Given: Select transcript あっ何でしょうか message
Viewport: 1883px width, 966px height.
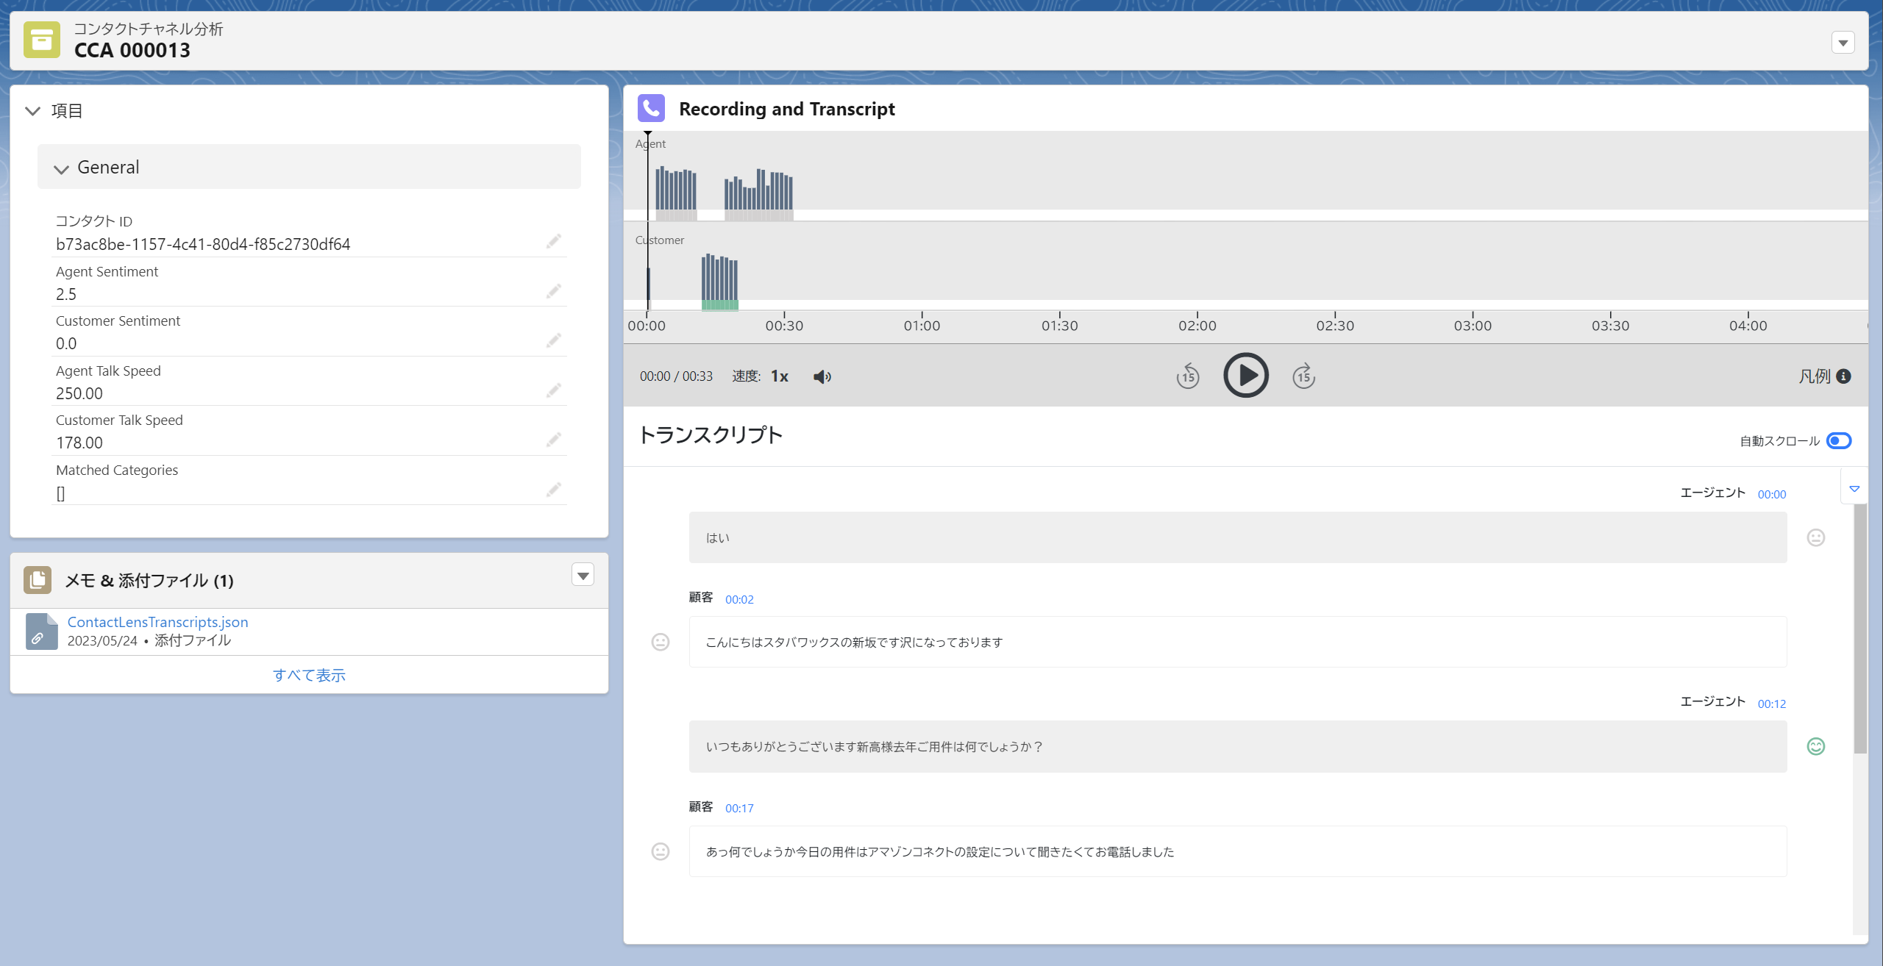Looking at the screenshot, I should point(1238,851).
